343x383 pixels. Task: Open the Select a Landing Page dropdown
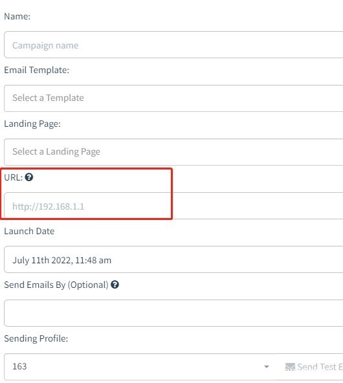[x=173, y=152]
